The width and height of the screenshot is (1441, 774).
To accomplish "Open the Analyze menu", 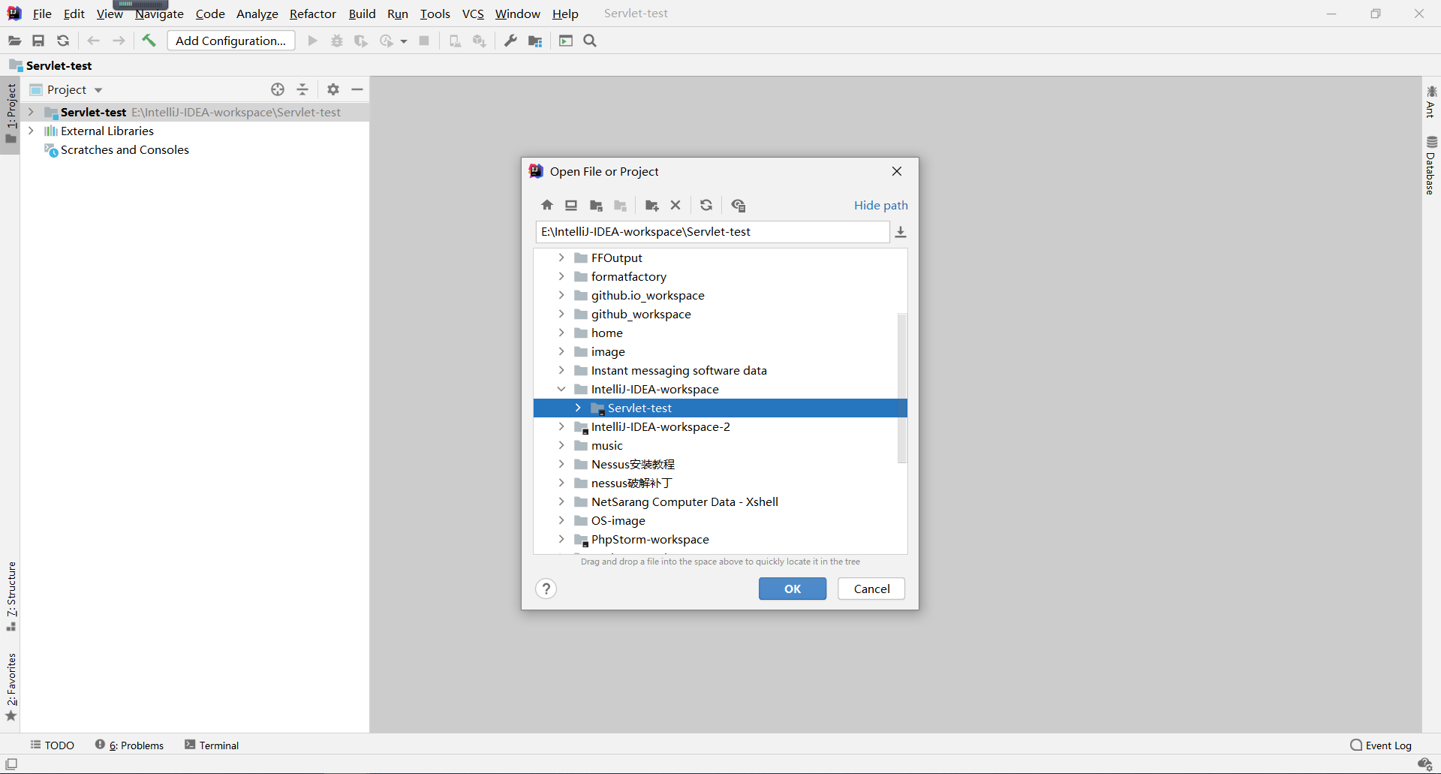I will [257, 14].
